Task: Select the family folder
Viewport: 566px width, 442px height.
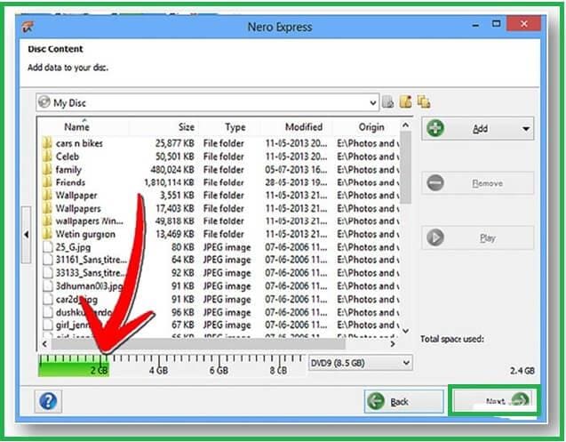Action: [x=68, y=170]
